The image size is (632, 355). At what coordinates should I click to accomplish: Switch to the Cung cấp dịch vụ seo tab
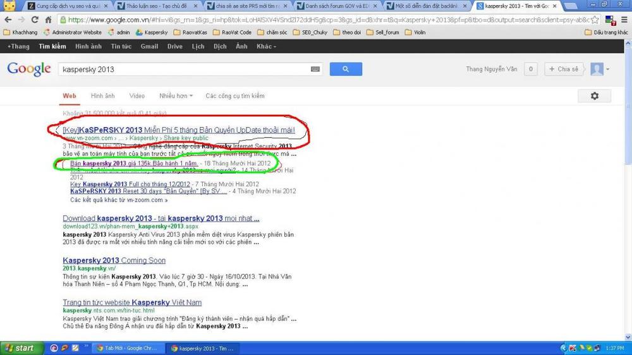pos(68,6)
